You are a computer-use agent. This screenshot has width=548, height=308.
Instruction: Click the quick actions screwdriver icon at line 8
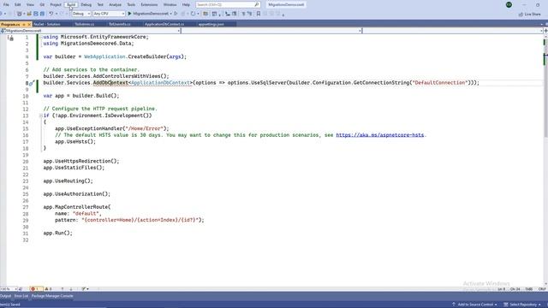tap(32, 83)
